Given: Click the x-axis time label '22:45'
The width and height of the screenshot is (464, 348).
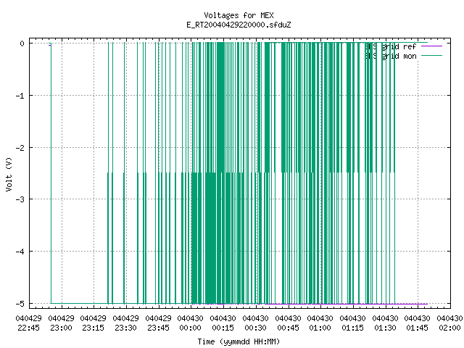Looking at the screenshot, I should (29, 328).
